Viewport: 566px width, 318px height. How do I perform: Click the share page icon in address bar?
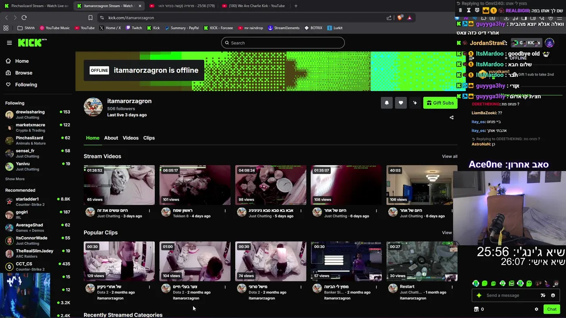[389, 18]
